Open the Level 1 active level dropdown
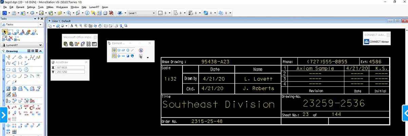 (154, 13)
